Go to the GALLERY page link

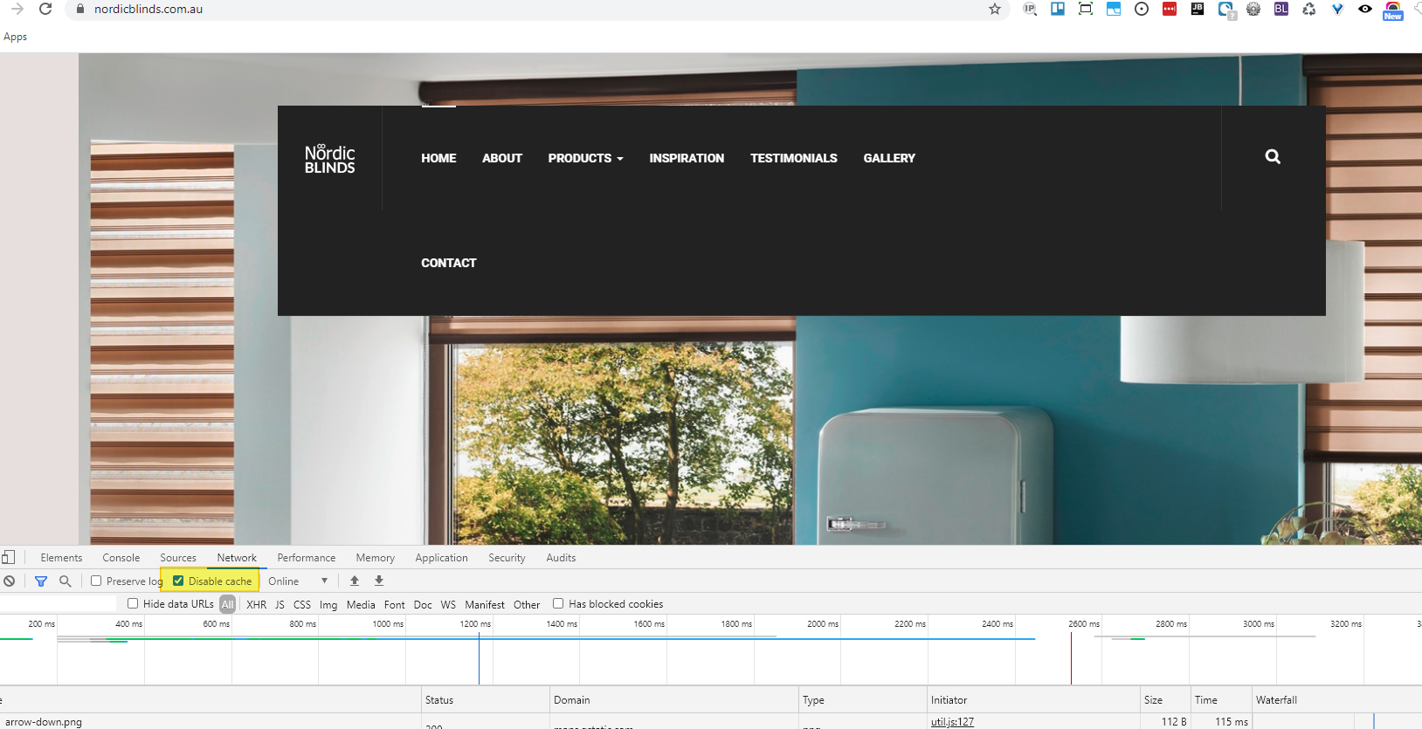(x=889, y=158)
